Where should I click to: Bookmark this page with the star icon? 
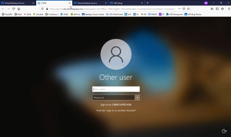pyautogui.click(x=188, y=9)
